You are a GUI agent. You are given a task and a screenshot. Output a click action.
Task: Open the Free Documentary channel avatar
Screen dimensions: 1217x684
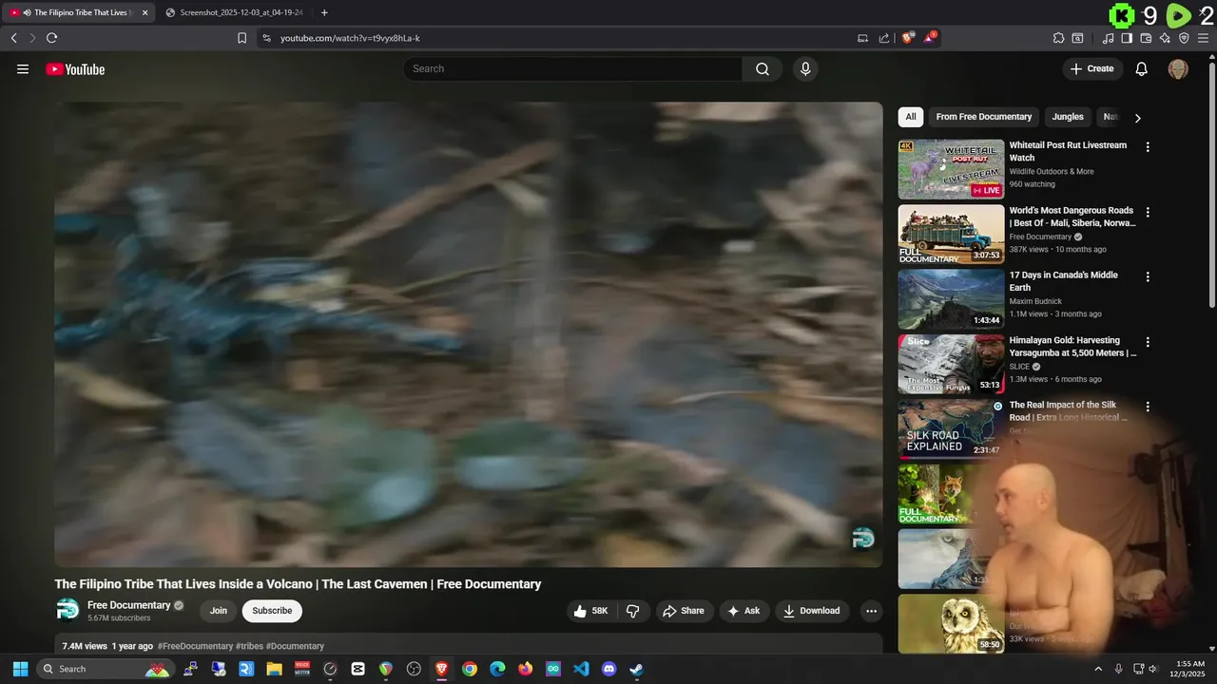(68, 610)
